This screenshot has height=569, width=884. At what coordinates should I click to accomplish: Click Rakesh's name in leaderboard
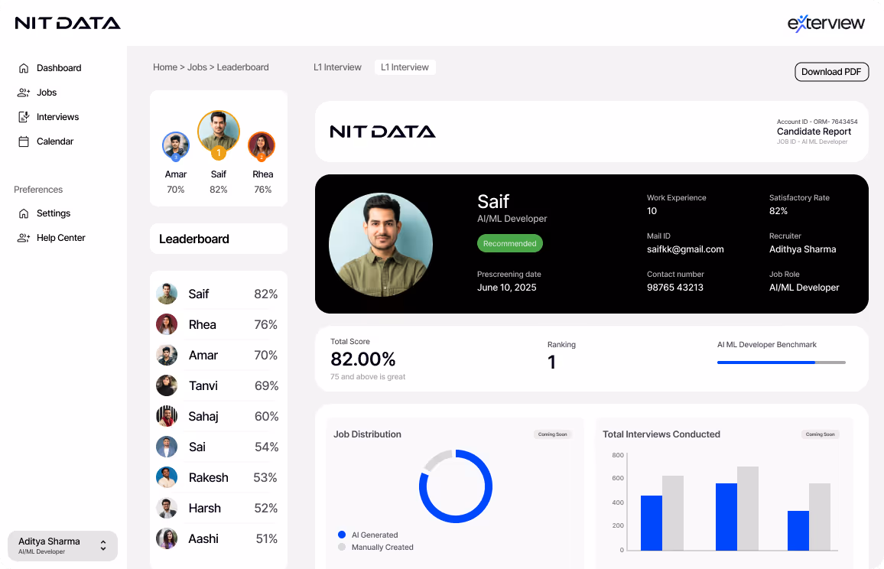[x=209, y=478]
